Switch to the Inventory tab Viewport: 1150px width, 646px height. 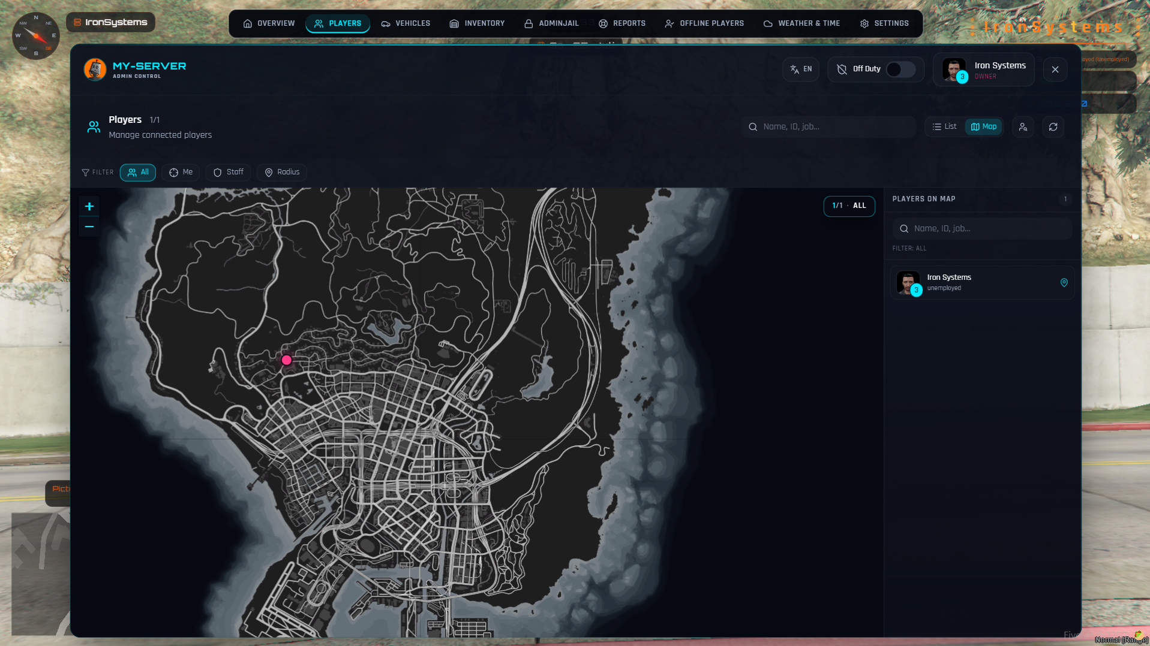pyautogui.click(x=477, y=23)
